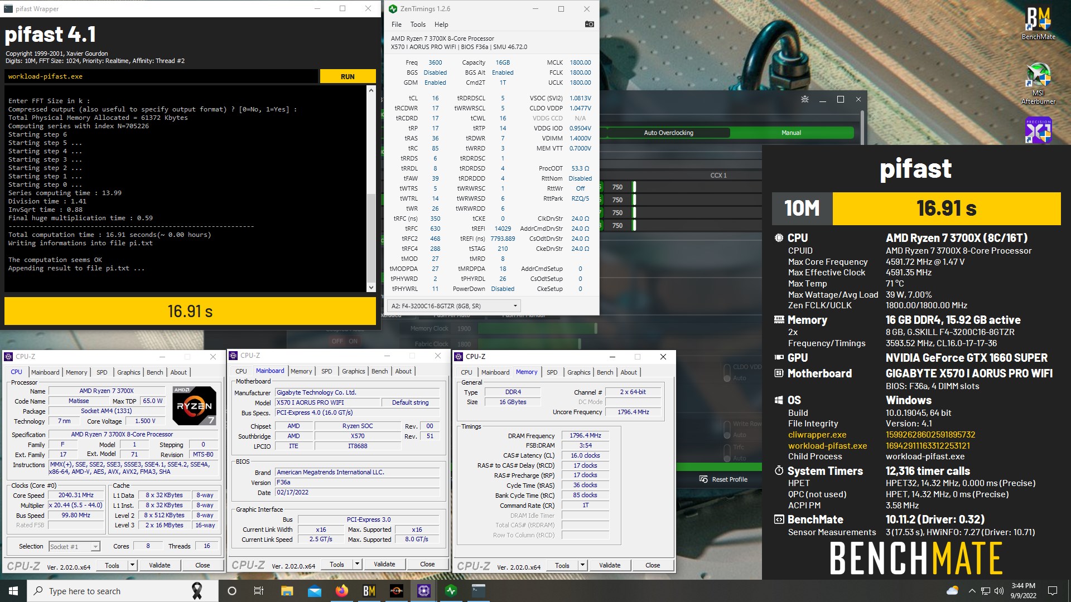Click the clirwrapper.exe link in BenchMate
Image resolution: width=1071 pixels, height=602 pixels.
[817, 435]
